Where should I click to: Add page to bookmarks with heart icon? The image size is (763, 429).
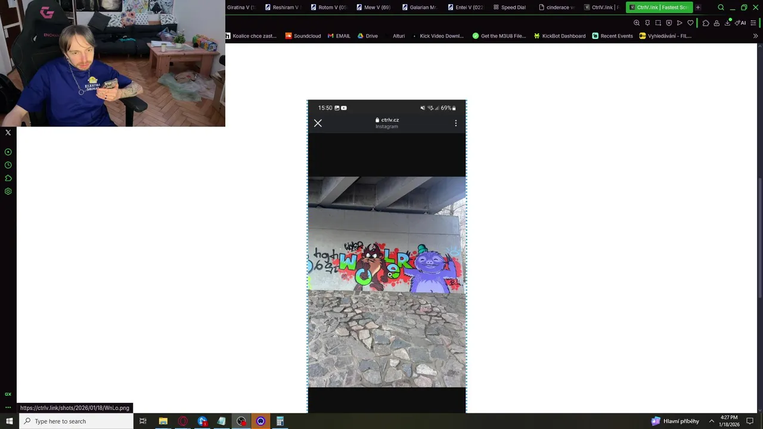(690, 23)
